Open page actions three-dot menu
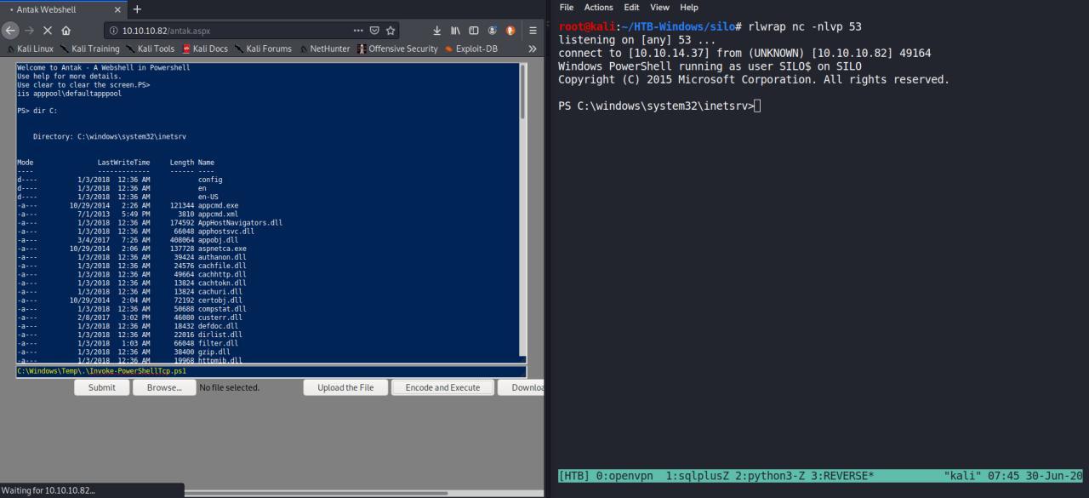This screenshot has width=1089, height=498. click(x=359, y=31)
